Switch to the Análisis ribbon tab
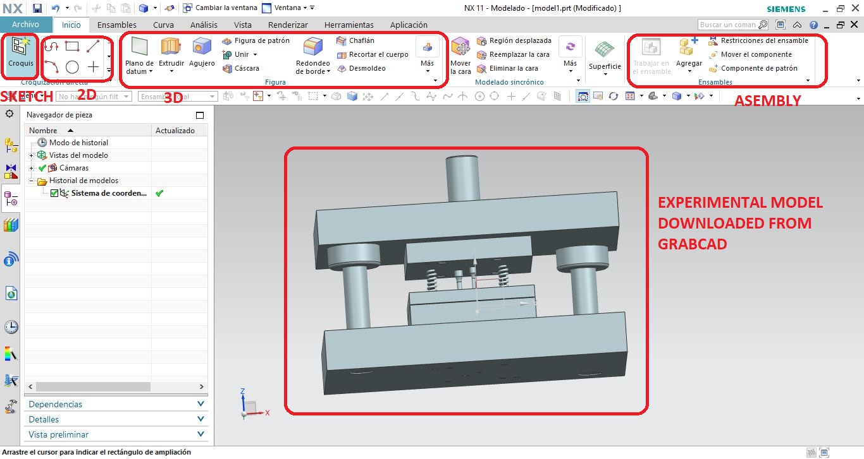Viewport: 864px width, 459px height. tap(204, 25)
